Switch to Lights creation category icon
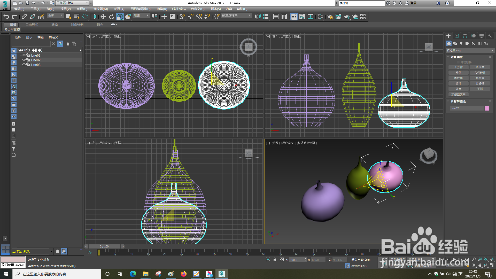This screenshot has width=496, height=279. pos(461,43)
